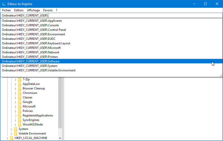Select the SyncEngines tree item
Viewport: 223px width, 141px height.
(x=31, y=120)
